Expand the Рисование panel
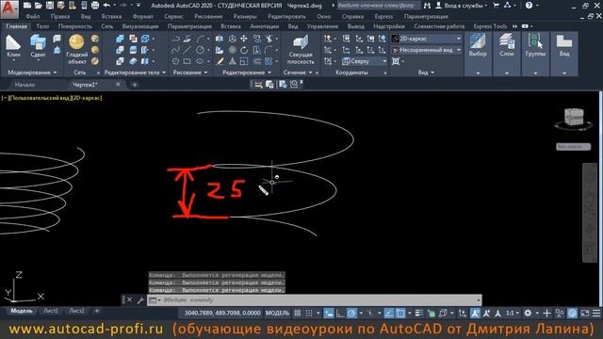The image size is (603, 339). (x=190, y=73)
